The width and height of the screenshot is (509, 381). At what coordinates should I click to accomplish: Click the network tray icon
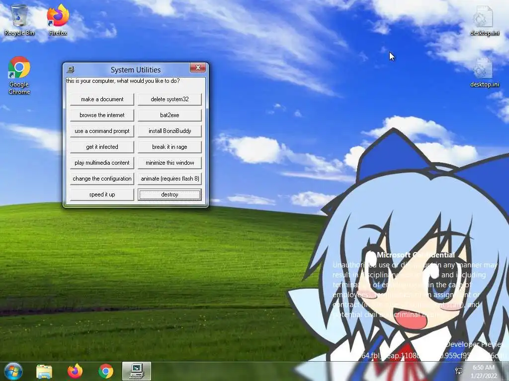[459, 371]
